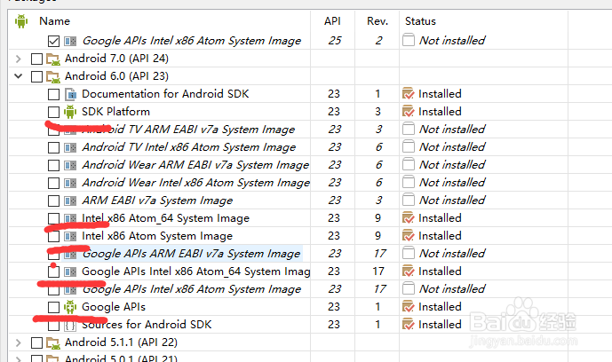
Task: Click Not installed icon for Android Wear ARM row
Action: [x=409, y=164]
